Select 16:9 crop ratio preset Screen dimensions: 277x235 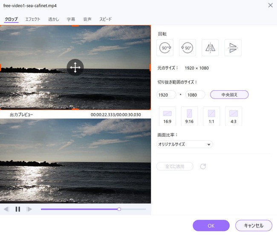[x=167, y=116]
